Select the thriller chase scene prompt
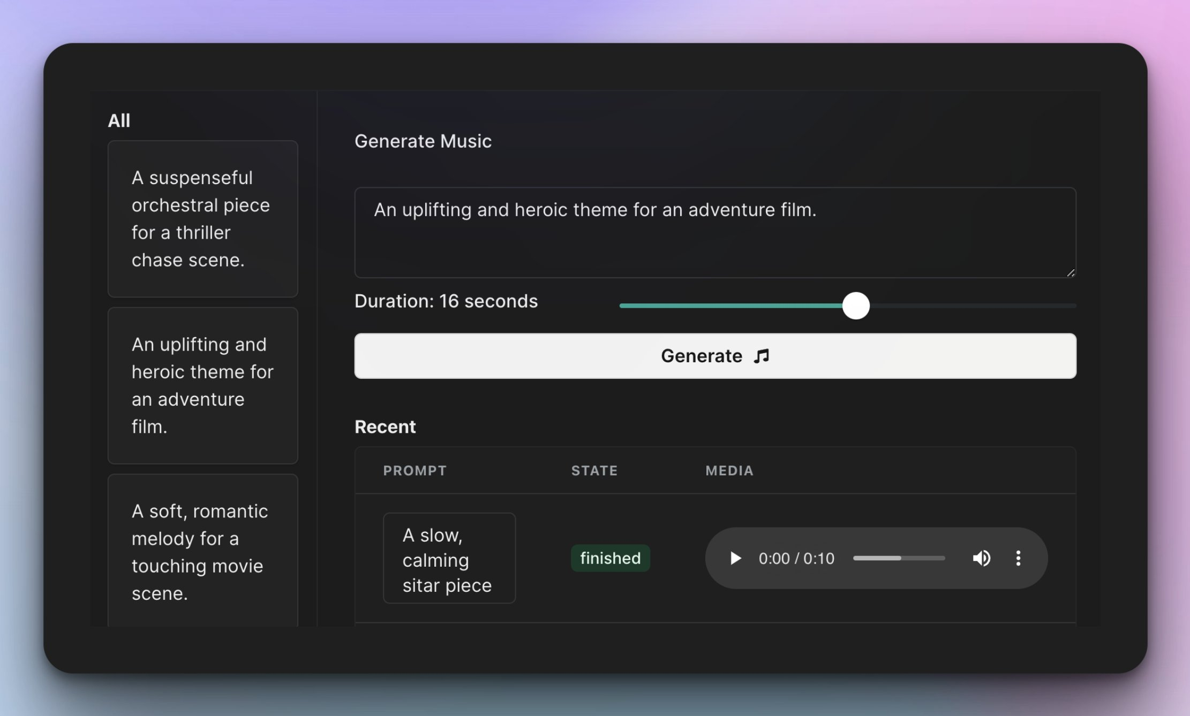This screenshot has height=716, width=1190. pyautogui.click(x=207, y=219)
